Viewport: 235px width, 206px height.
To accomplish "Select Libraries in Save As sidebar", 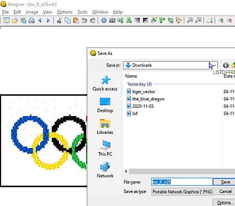I will coord(105,127).
